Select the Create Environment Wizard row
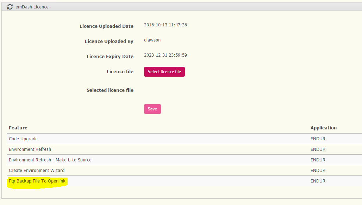362x205 pixels. (185, 171)
